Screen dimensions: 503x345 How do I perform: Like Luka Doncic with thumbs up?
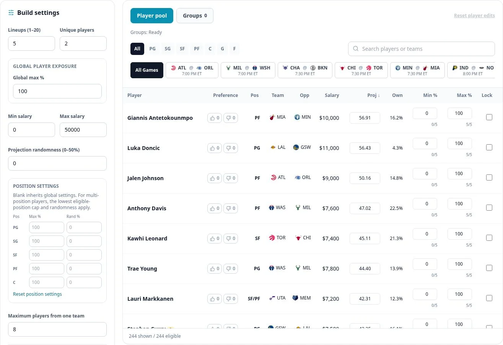point(215,148)
